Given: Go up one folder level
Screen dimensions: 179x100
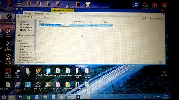Looking at the screenshot, I should (x=29, y=17).
